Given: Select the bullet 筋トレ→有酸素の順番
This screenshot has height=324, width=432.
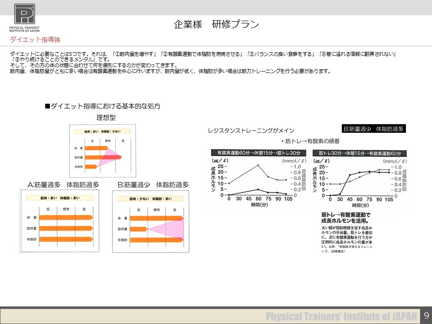Looking at the screenshot, I should [310, 141].
